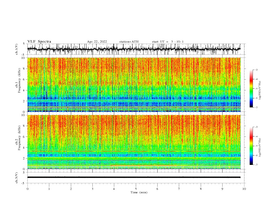Click the ch.1 PSD color scale bar
Image resolution: width=275 pixels, height=212 pixels.
(251, 89)
